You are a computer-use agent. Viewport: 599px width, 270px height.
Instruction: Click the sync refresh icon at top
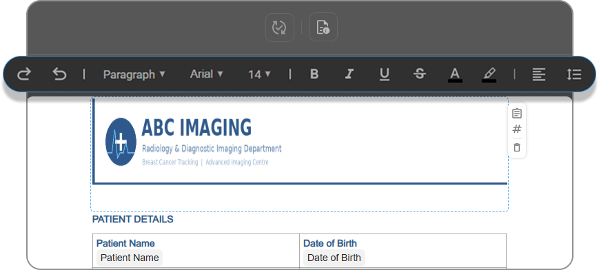280,28
